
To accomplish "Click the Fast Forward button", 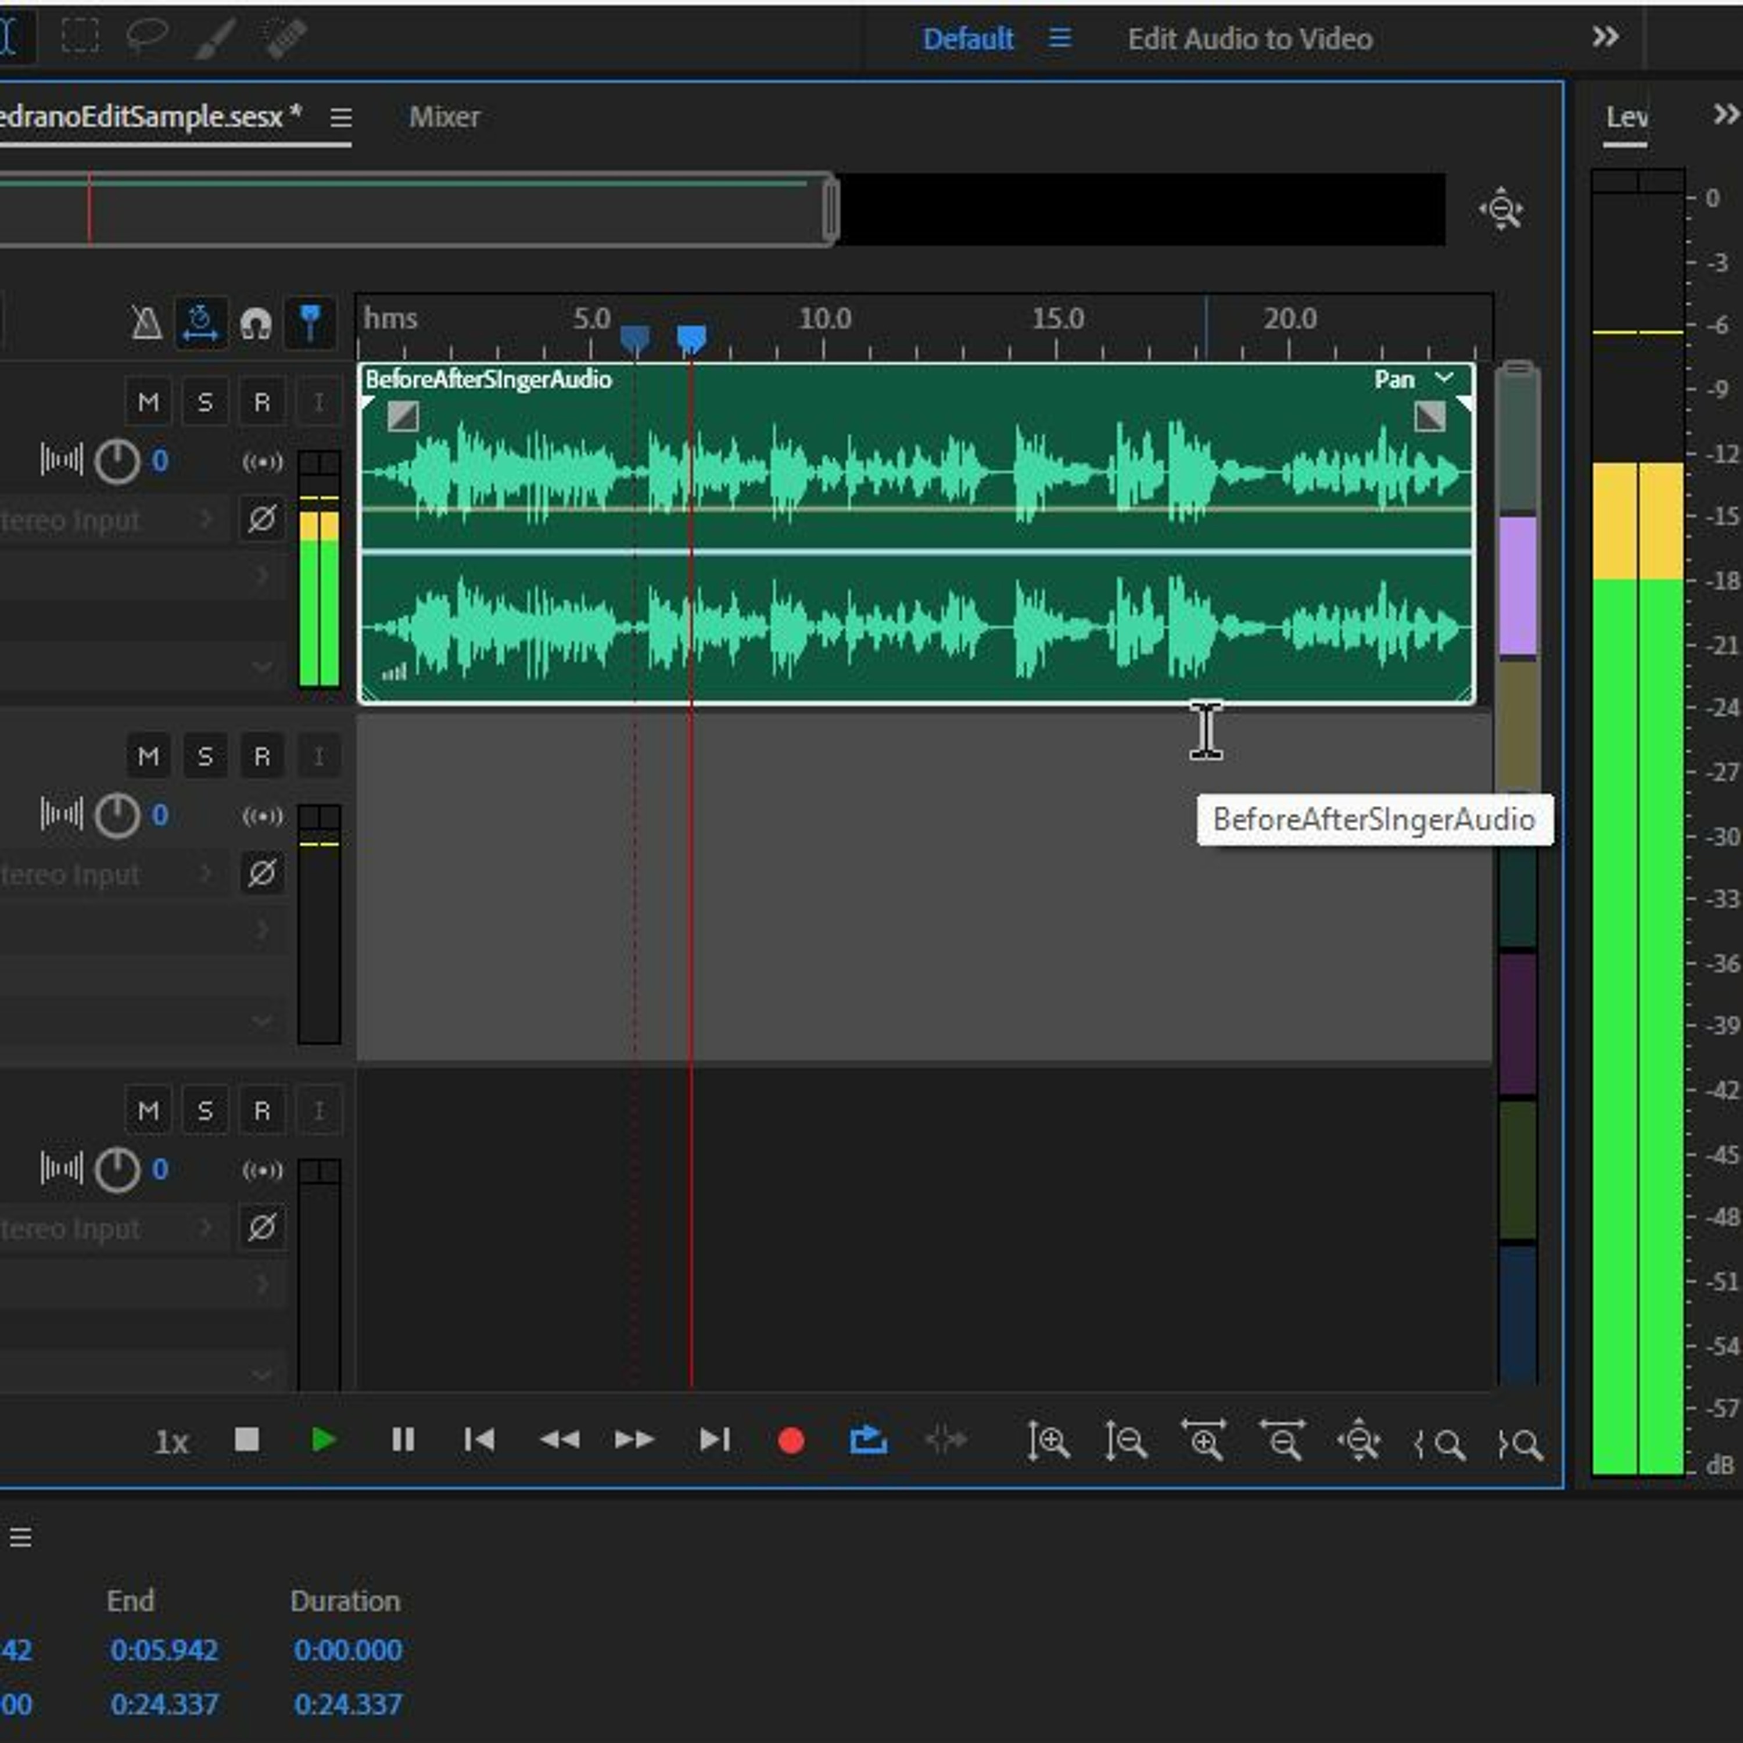I will tap(634, 1440).
